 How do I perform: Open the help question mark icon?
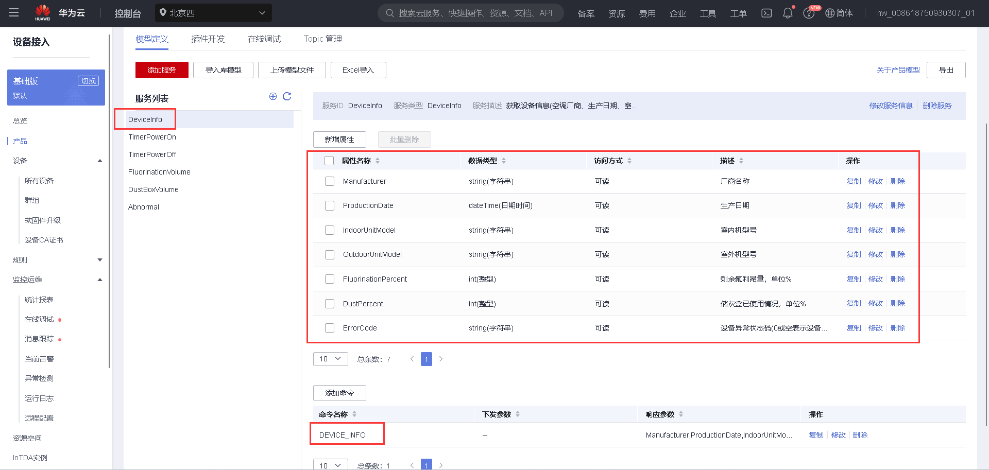(809, 13)
